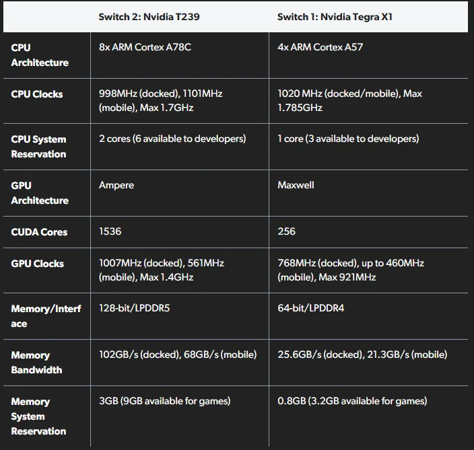The height and width of the screenshot is (450, 474).
Task: Click the '1536' CUDA cores value
Action: [x=110, y=231]
